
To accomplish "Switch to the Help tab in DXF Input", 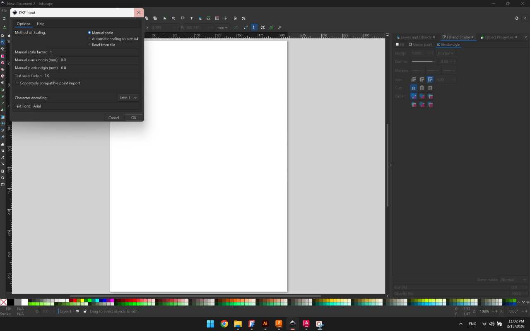I will click(41, 24).
